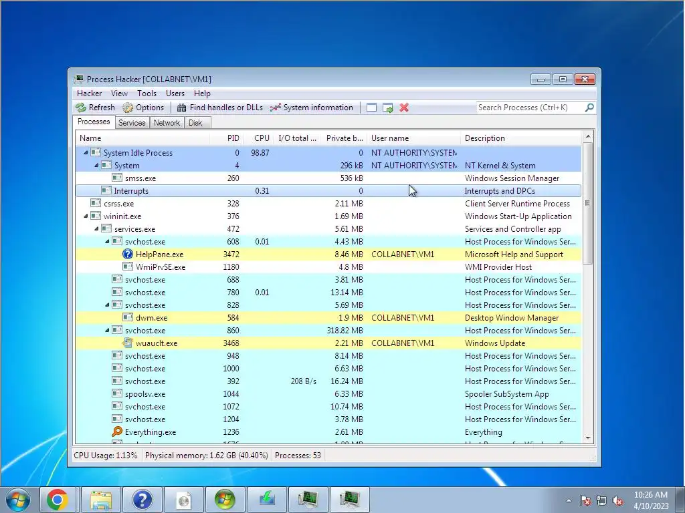Select svchost.exe with PID 1072
Image resolution: width=685 pixels, height=513 pixels.
[x=328, y=406]
